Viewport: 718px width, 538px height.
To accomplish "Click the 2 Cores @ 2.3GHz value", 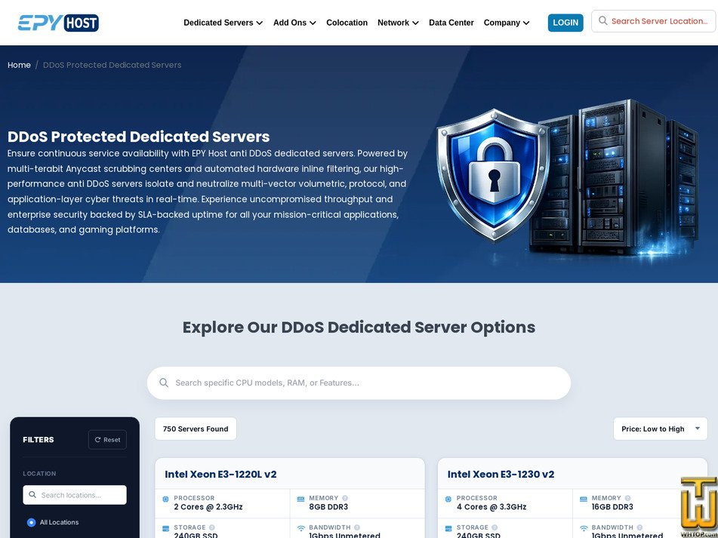I will (x=208, y=507).
